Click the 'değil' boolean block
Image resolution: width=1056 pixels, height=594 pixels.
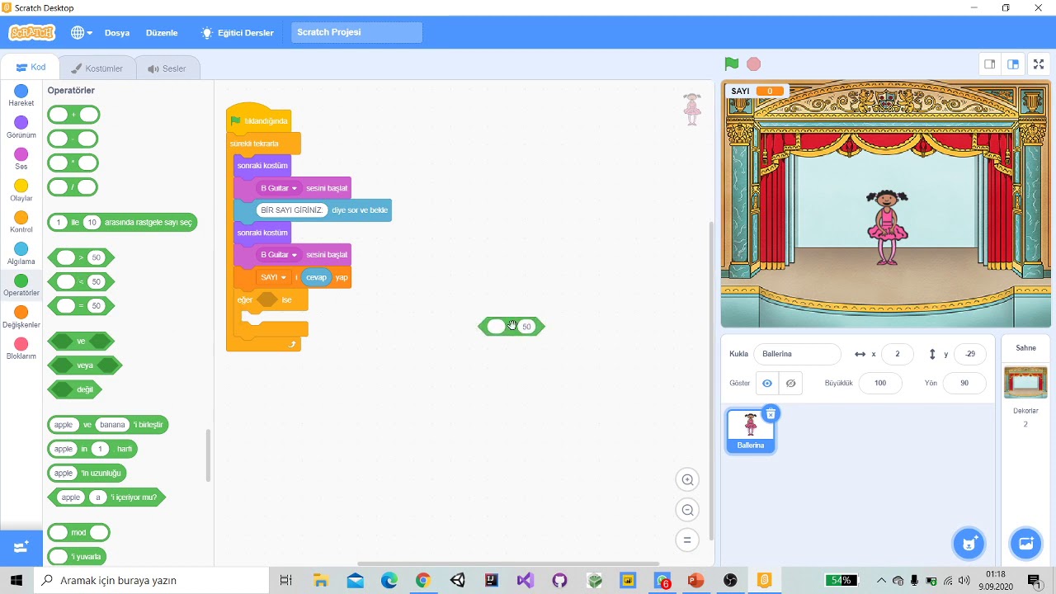pos(75,389)
